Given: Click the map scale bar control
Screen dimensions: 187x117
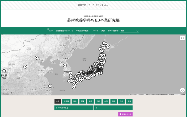Looking at the screenshot, I should (x=174, y=95).
